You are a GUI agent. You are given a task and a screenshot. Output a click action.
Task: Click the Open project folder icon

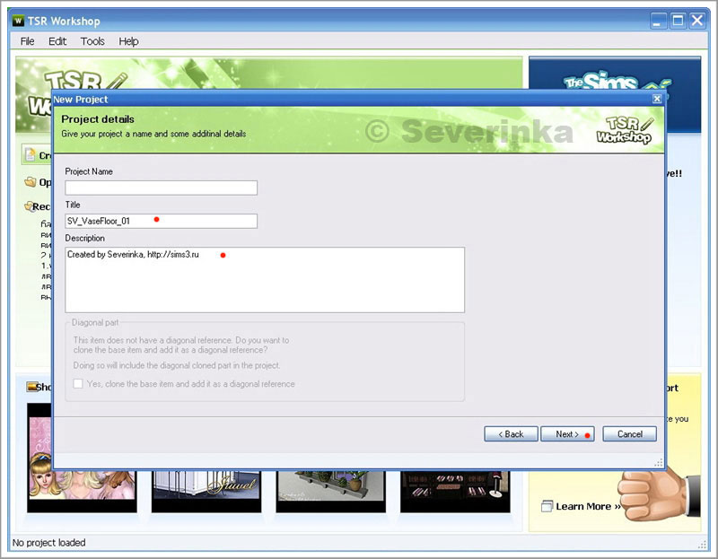click(x=31, y=182)
